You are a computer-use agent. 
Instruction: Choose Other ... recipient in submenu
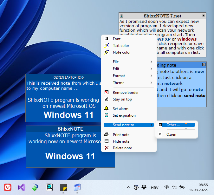click(177, 125)
